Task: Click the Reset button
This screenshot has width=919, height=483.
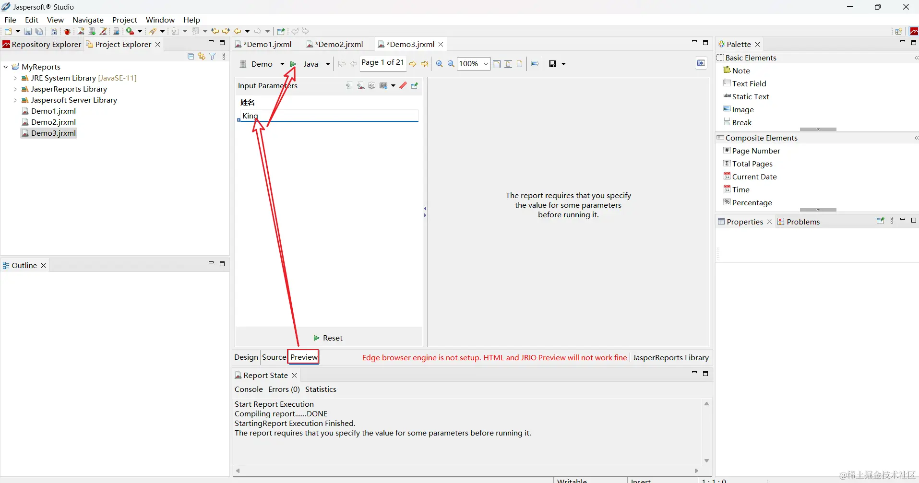Action: click(328, 338)
